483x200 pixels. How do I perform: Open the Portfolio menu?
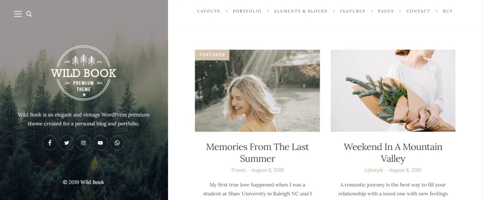click(247, 11)
